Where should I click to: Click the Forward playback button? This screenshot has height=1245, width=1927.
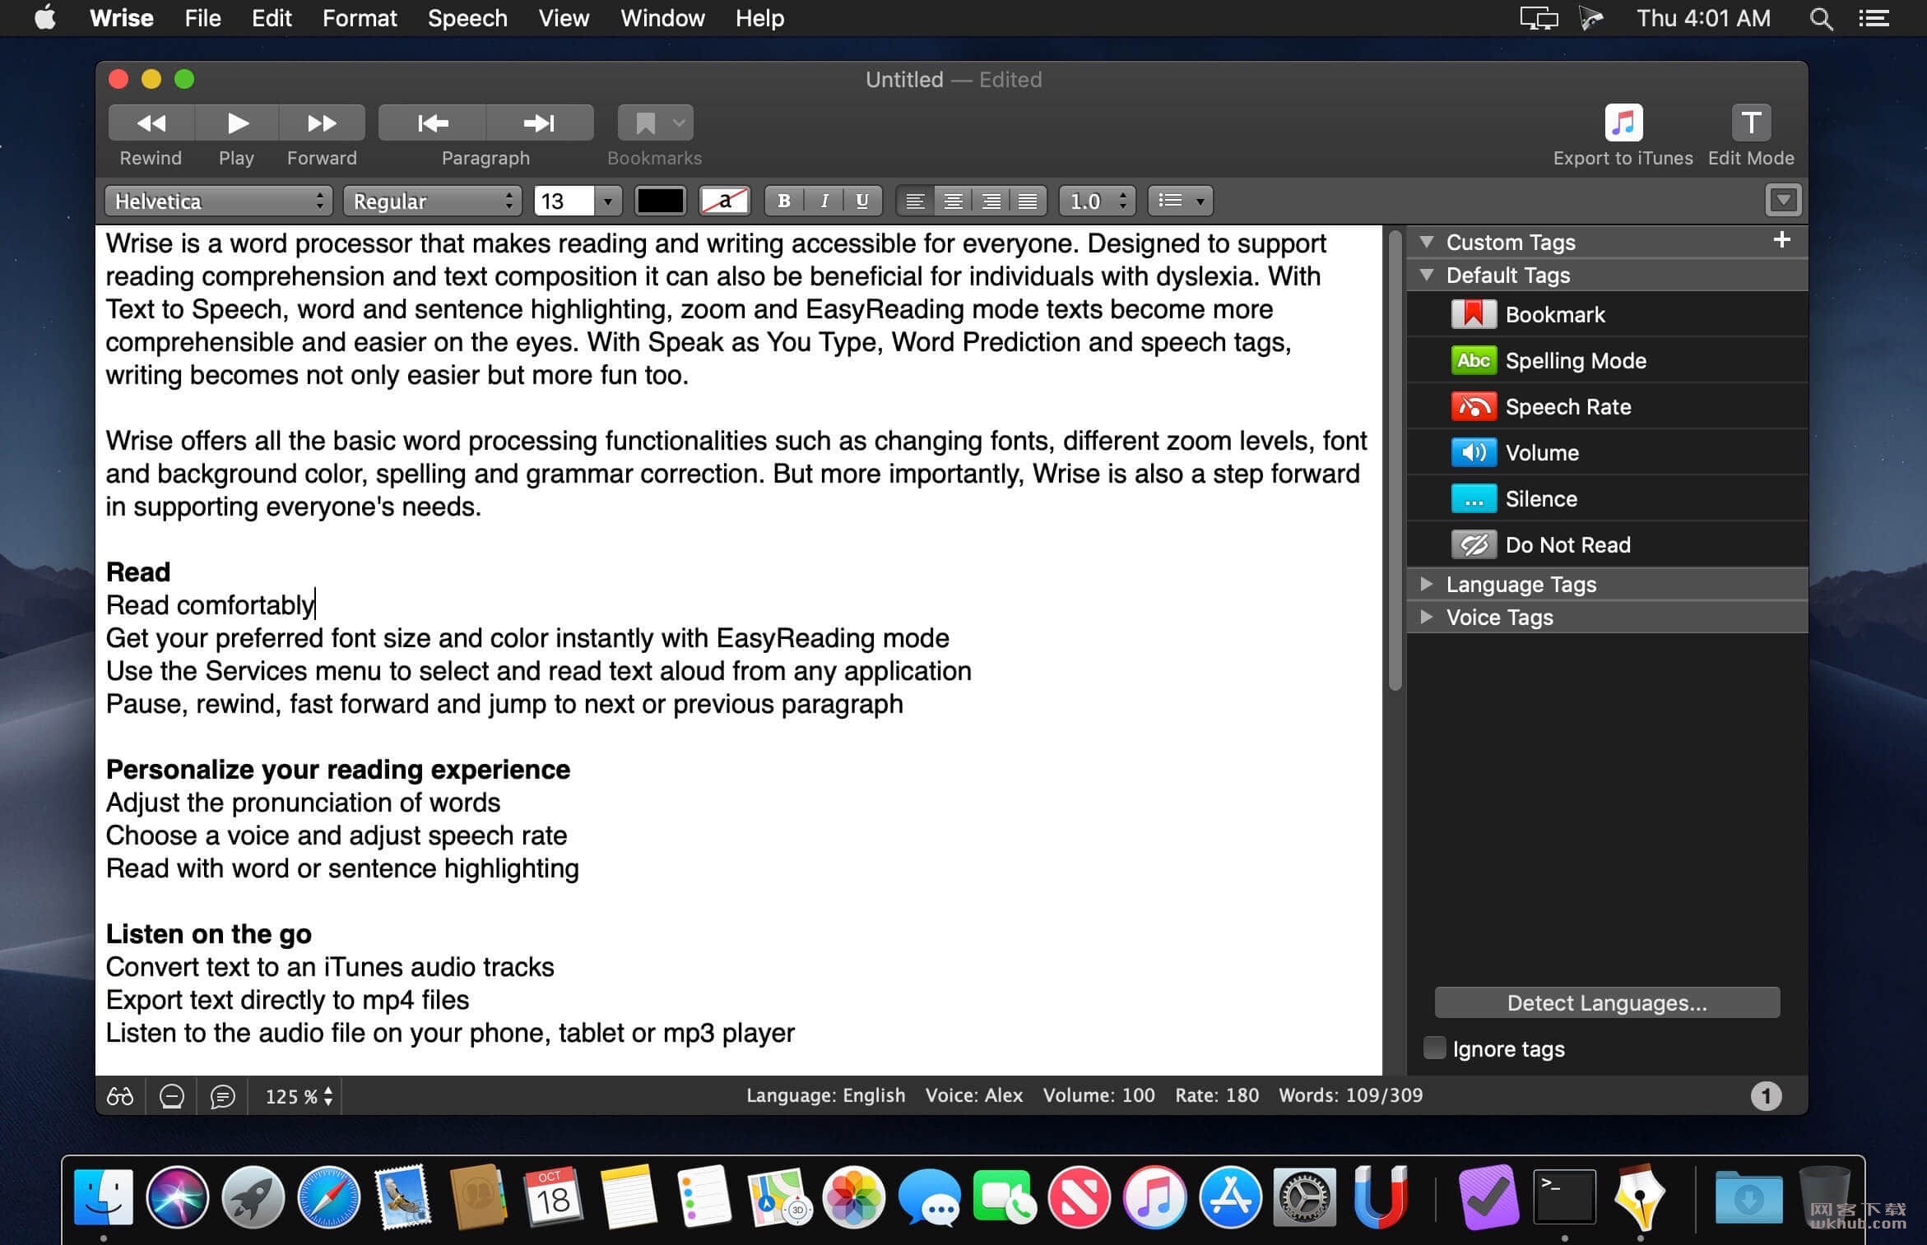tap(322, 123)
